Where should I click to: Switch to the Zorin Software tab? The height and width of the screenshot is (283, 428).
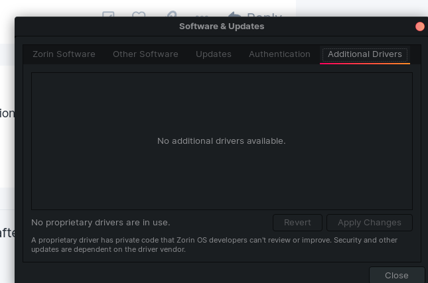[x=64, y=54]
